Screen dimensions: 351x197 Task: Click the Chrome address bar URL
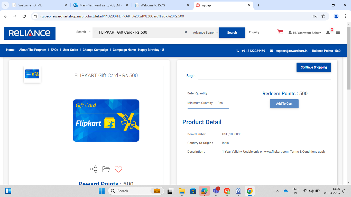pos(112,16)
